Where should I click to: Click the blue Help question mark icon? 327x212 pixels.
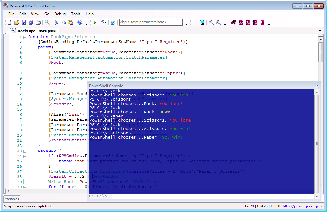pos(80,22)
